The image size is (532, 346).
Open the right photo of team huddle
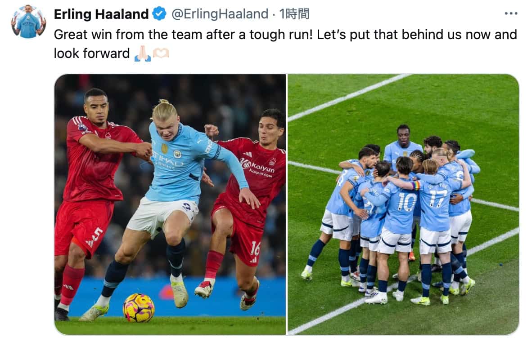click(x=403, y=204)
